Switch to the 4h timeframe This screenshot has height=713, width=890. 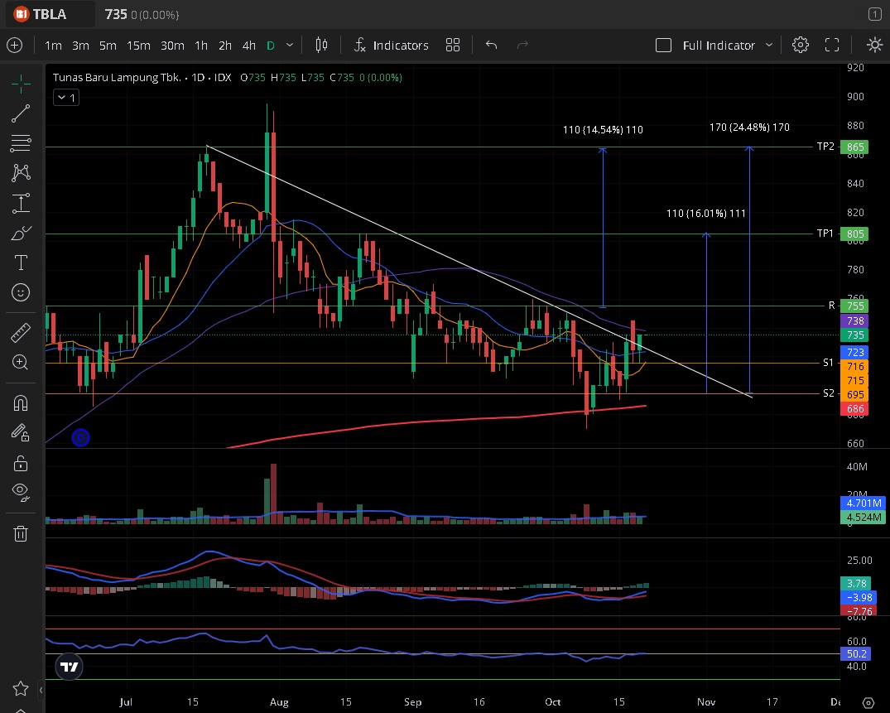click(x=248, y=45)
